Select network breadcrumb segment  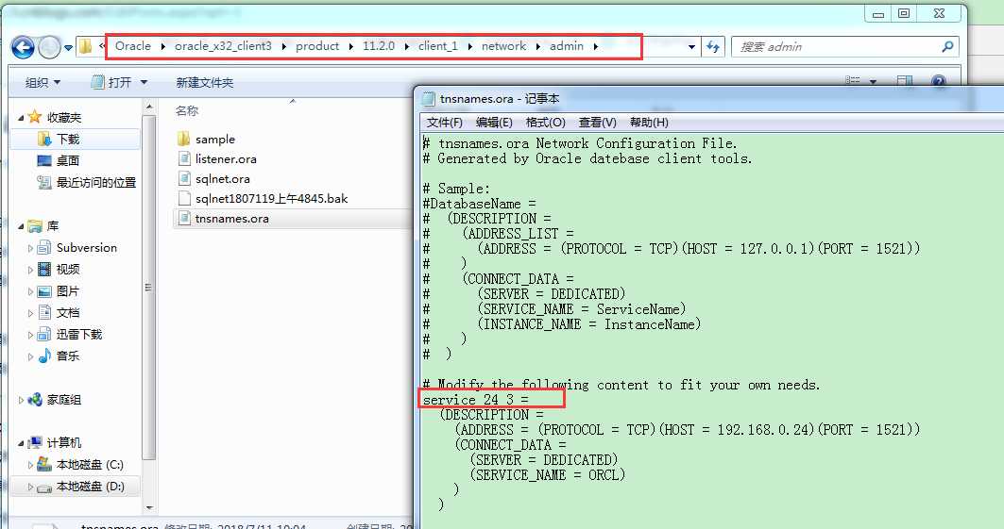point(504,46)
